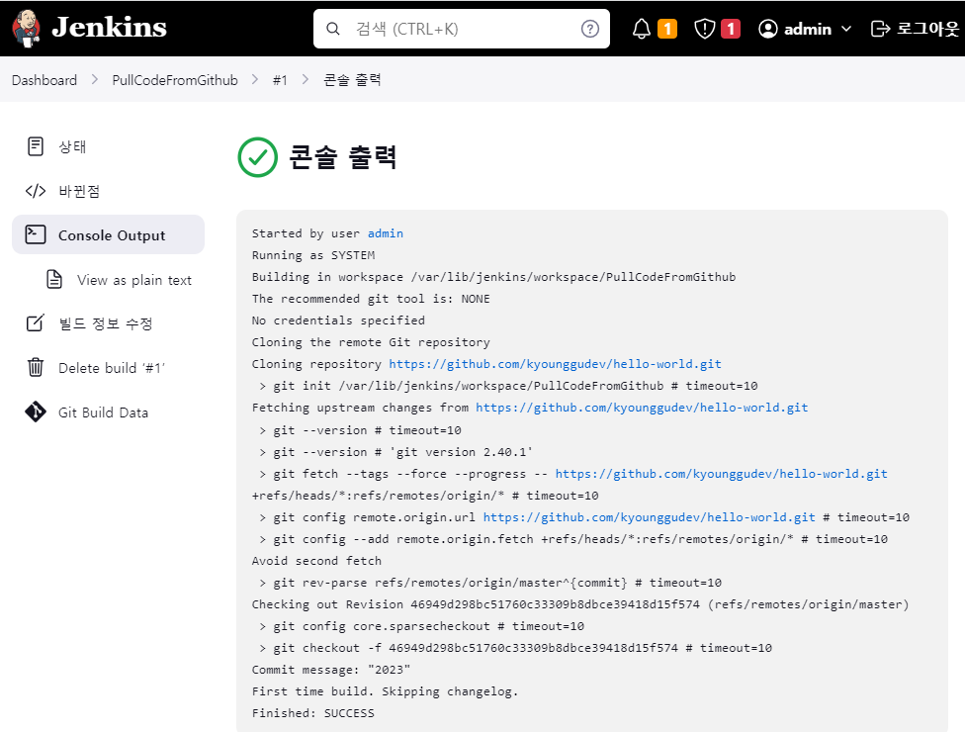Click 'Building in workspace' log line
This screenshot has width=965, height=732.
point(493,277)
